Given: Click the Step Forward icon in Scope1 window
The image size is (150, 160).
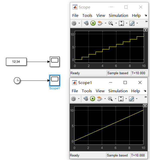Looking at the screenshot, I should [100, 99].
